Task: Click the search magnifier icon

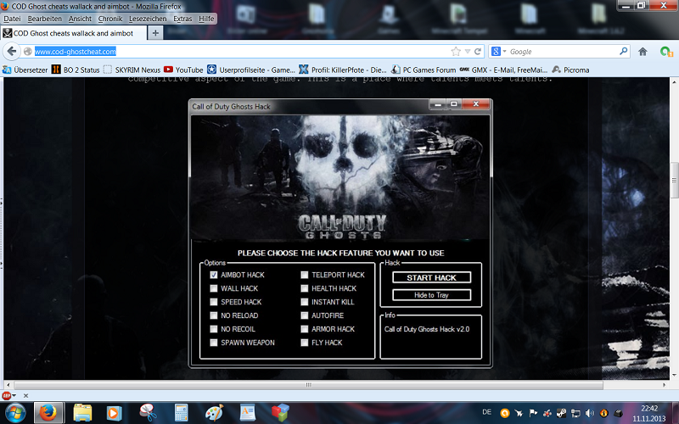Action: (623, 51)
